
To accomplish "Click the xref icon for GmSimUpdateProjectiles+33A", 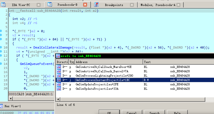I will (59, 89).
